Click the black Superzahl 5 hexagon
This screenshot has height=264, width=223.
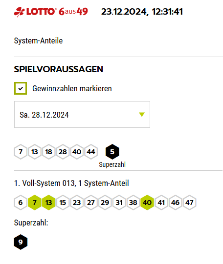(112, 152)
